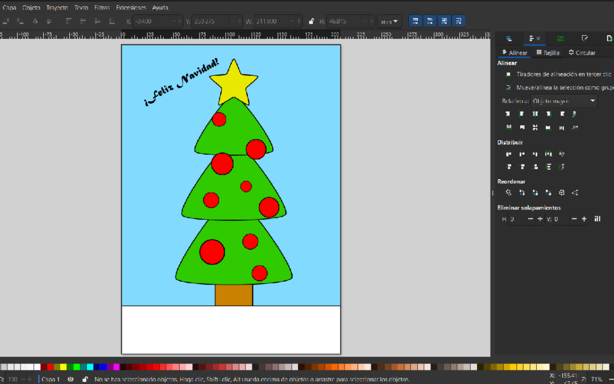
Task: Enable alignment handles on third click option
Action: click(x=508, y=75)
